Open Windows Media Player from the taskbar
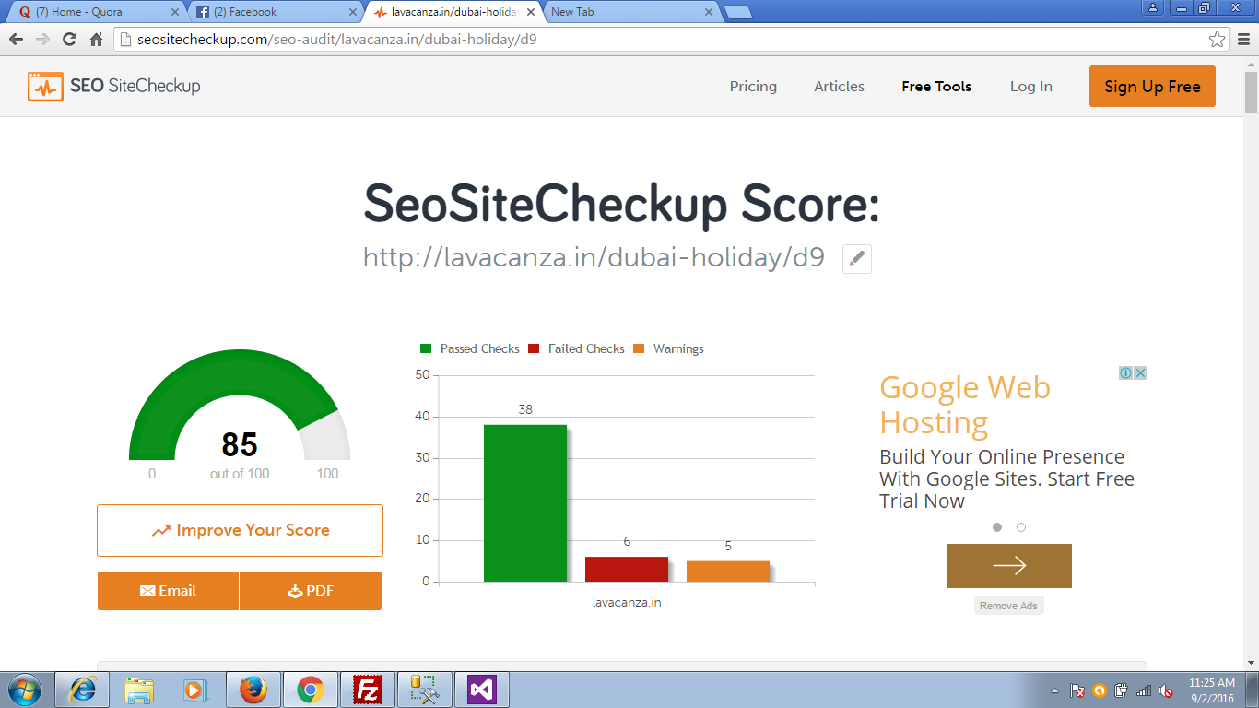The height and width of the screenshot is (708, 1259). (x=195, y=690)
